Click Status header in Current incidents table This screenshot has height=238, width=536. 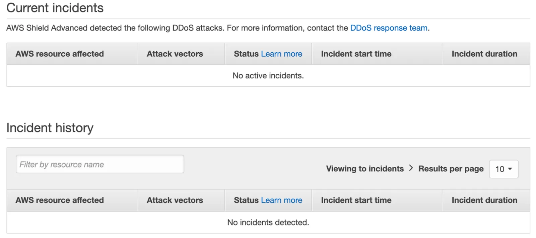tap(245, 54)
